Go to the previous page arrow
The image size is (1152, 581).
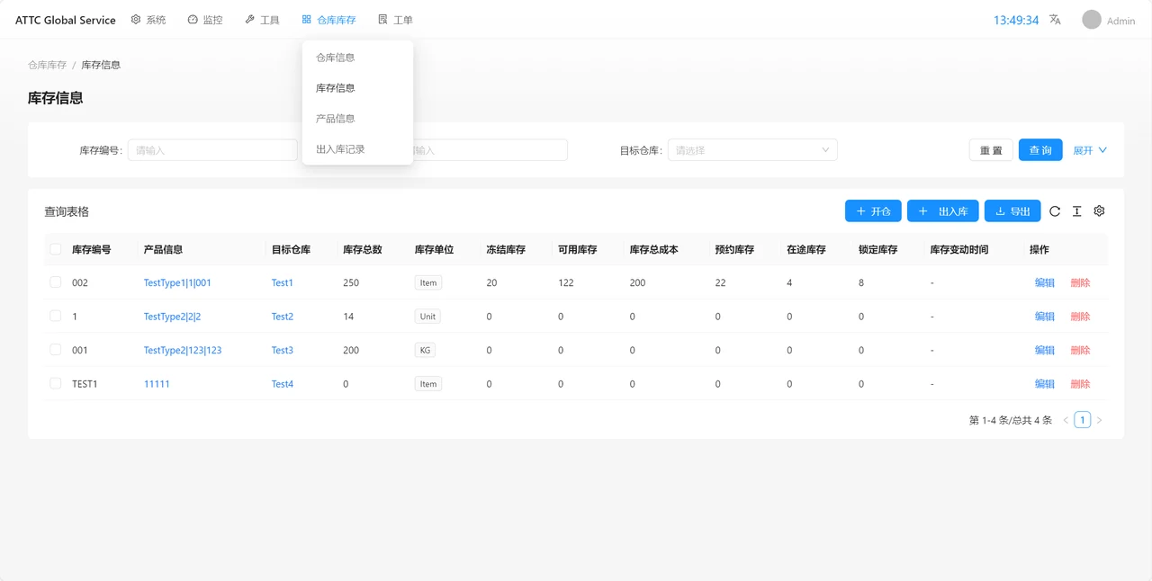(x=1066, y=420)
